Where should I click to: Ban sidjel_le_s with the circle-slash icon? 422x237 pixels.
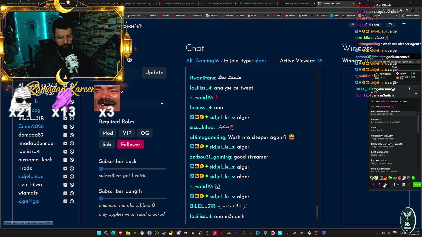tap(72, 176)
